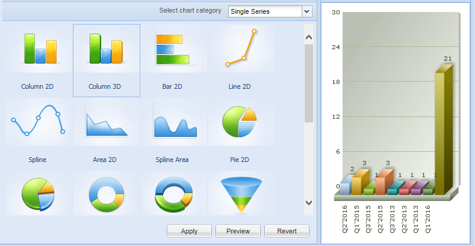Screen dimensions: 475x246
Task: Click the Q1'2013 axis label
Action: [416, 219]
